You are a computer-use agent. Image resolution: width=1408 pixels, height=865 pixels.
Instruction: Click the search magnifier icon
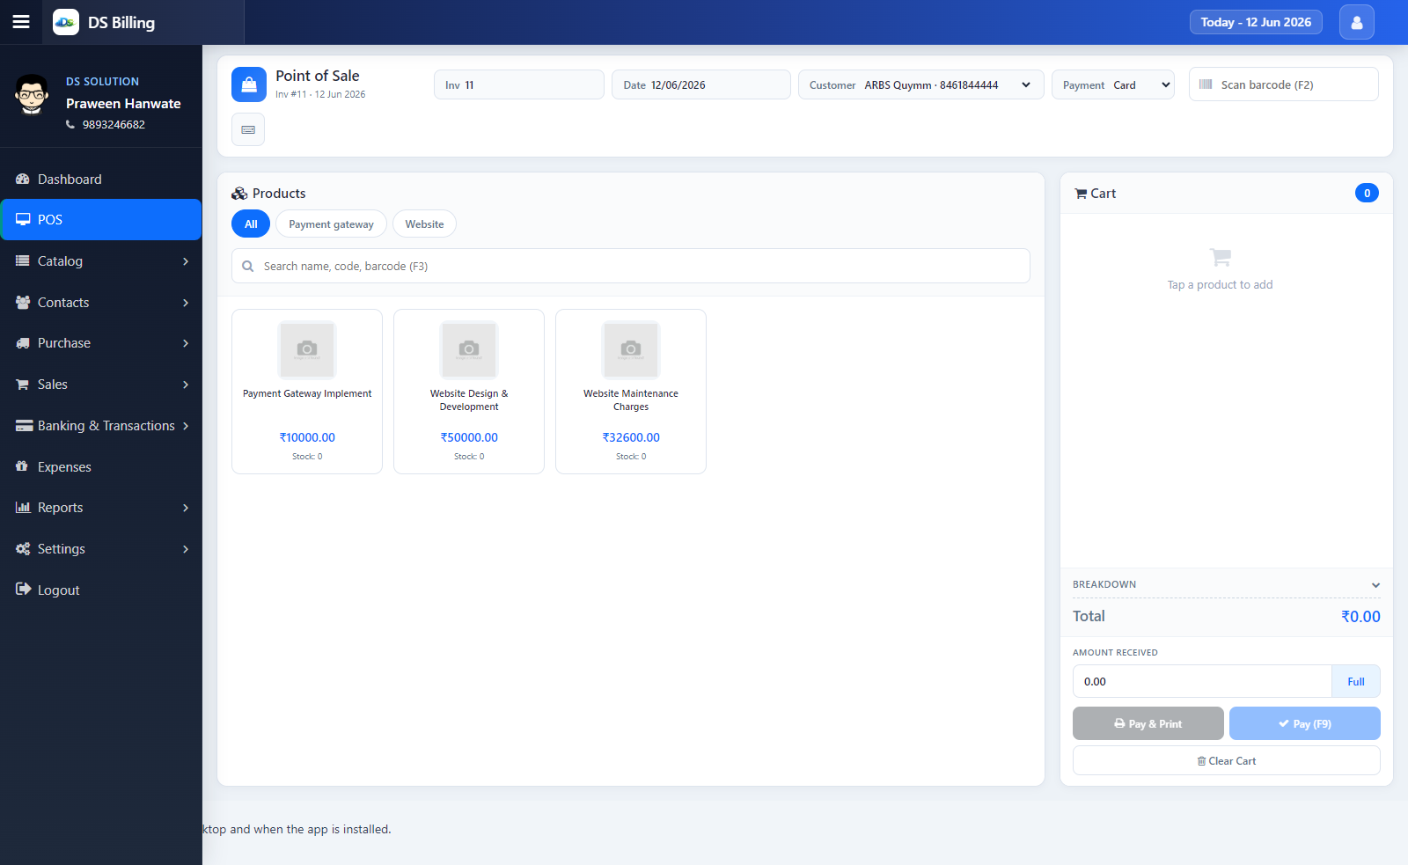point(248,266)
